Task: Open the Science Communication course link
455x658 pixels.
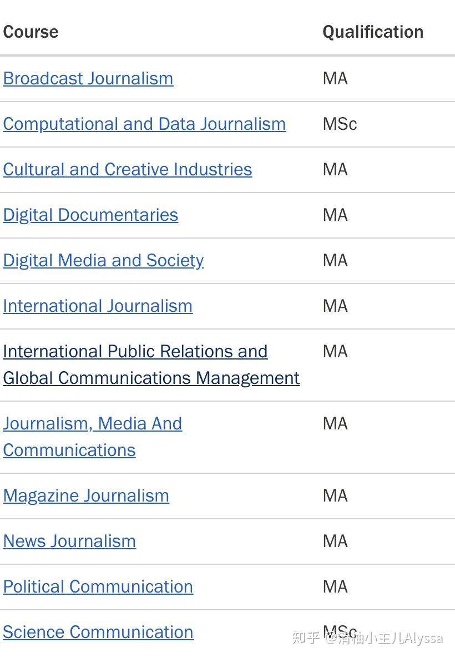Action: (98, 632)
